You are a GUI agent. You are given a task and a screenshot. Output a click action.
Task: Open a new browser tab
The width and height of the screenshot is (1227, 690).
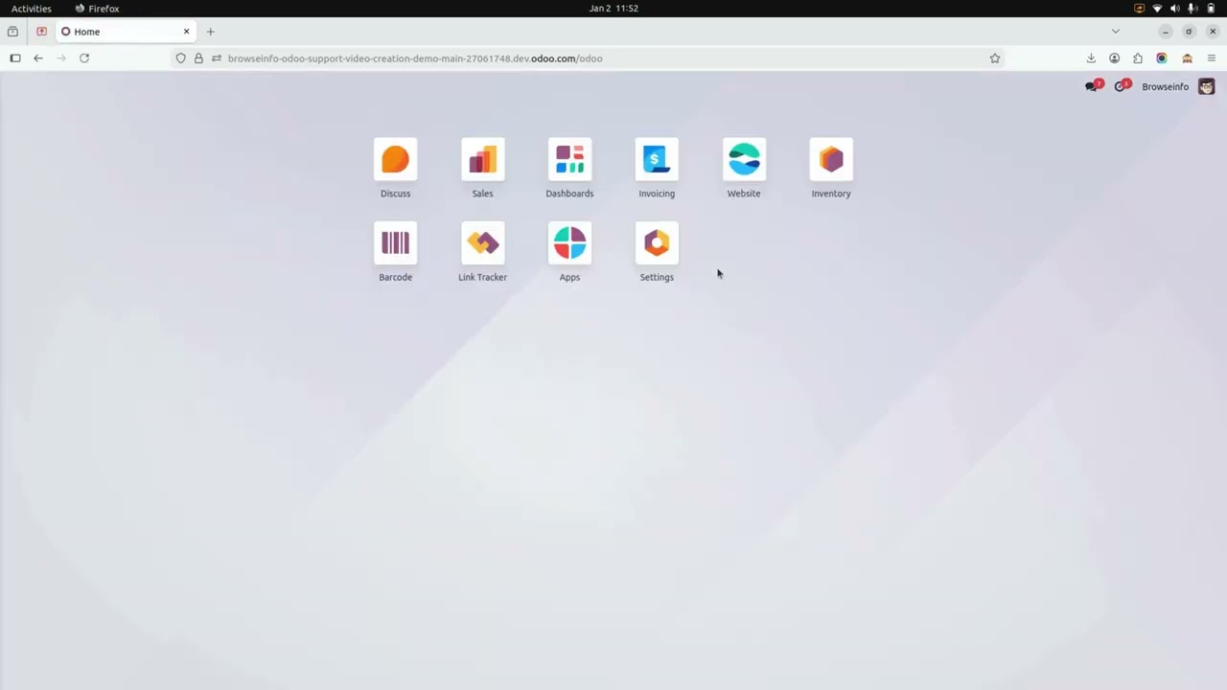pyautogui.click(x=211, y=32)
